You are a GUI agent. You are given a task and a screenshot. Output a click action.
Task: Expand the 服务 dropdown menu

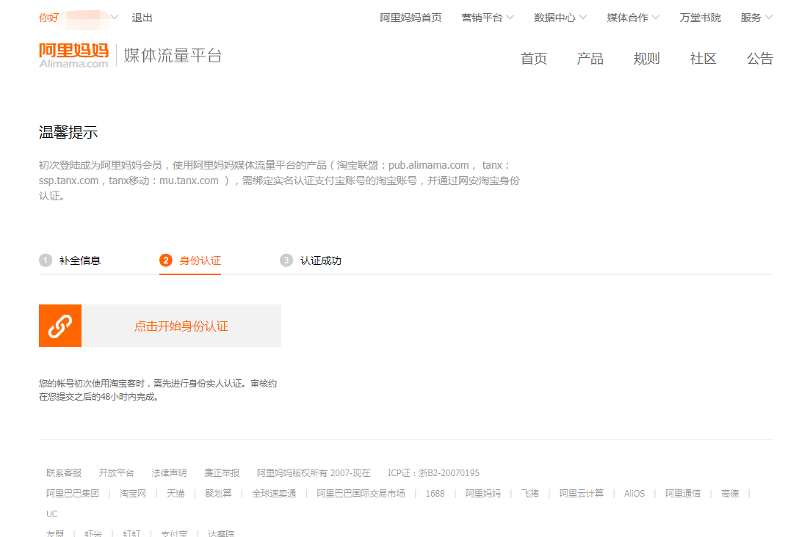756,18
